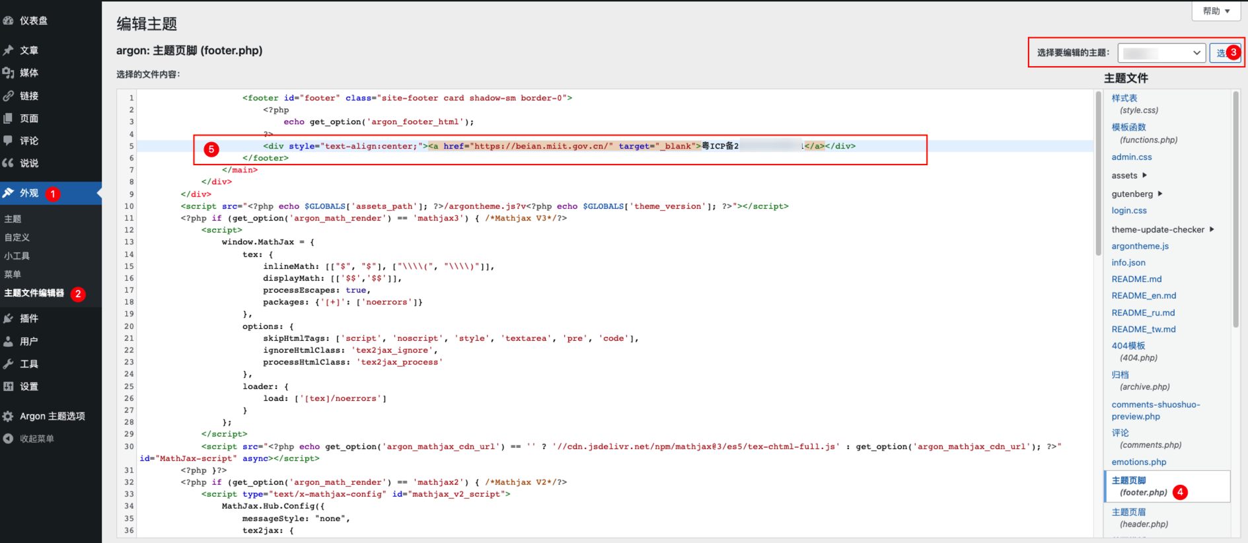Screen dimensions: 1248x543
Task: Click the user icon beside 用户
Action: pos(8,342)
